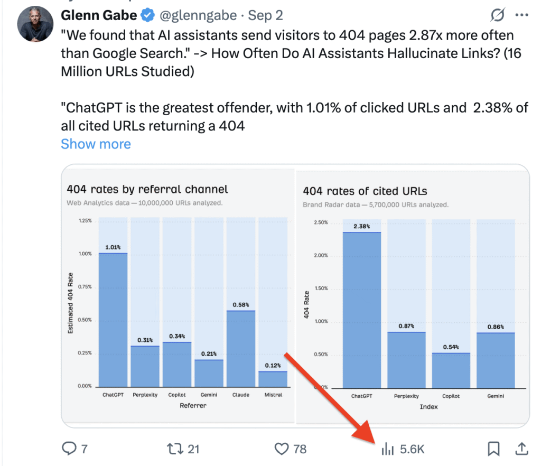Click the bookmark ribbon icon

coord(493,448)
